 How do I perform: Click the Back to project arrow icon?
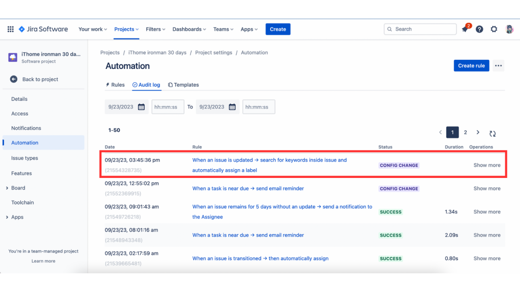[14, 79]
